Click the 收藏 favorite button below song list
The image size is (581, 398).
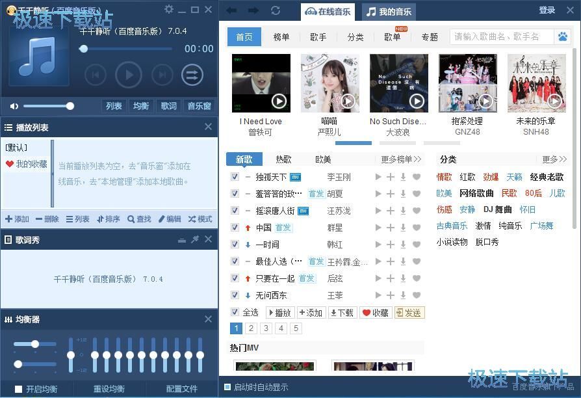[x=376, y=313]
